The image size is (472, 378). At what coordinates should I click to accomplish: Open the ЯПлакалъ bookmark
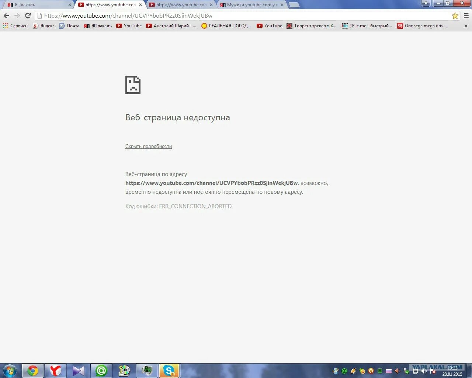click(98, 26)
